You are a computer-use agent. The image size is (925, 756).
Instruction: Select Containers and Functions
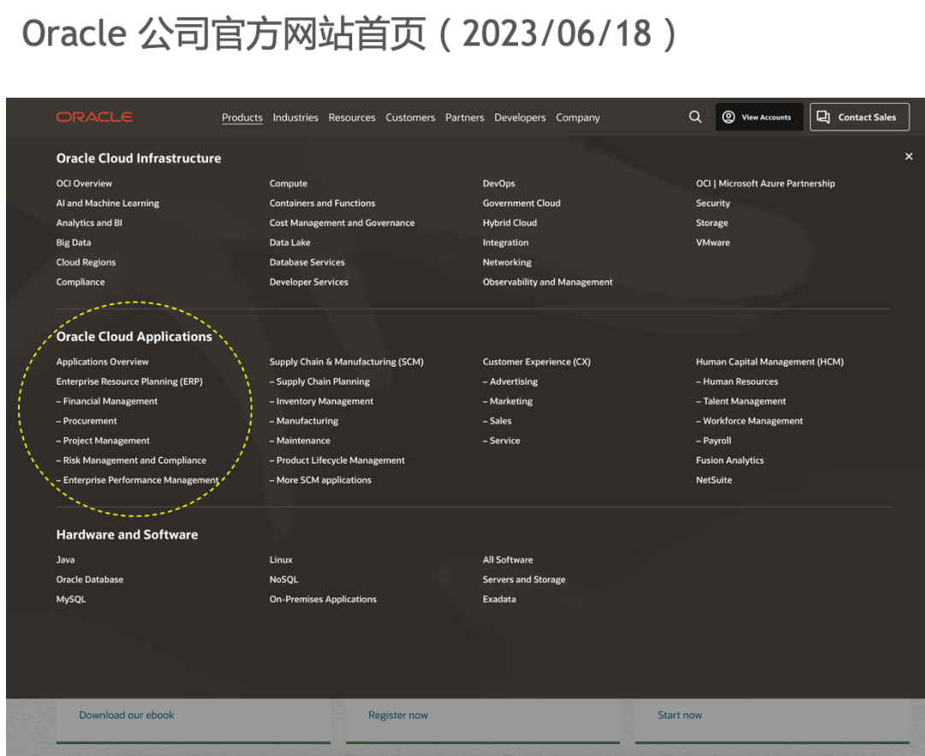click(323, 203)
